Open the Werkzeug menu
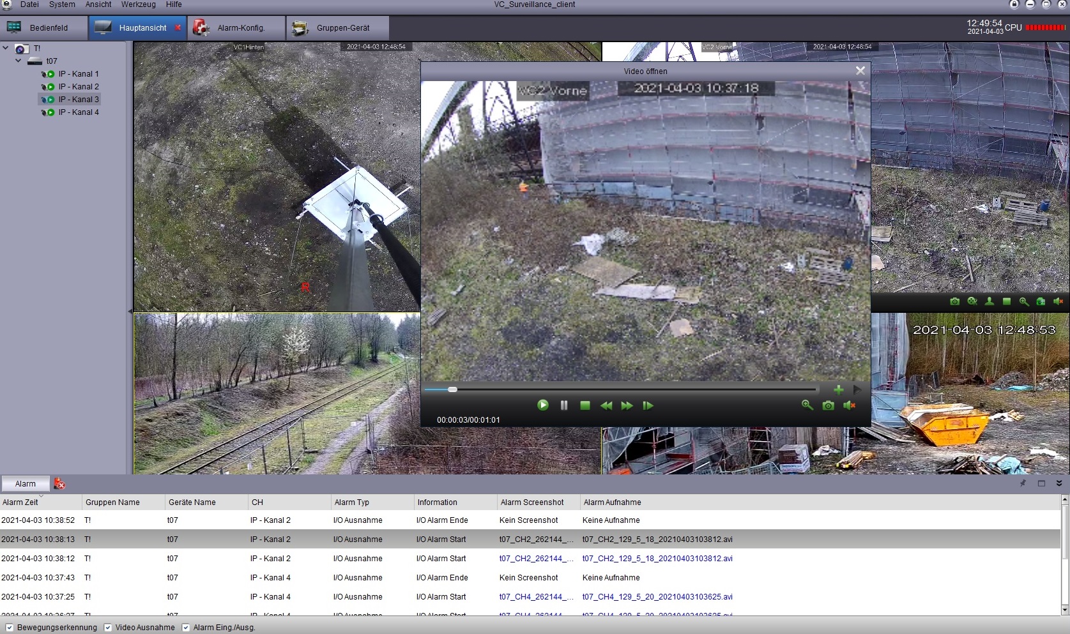The image size is (1070, 634). pos(138,4)
